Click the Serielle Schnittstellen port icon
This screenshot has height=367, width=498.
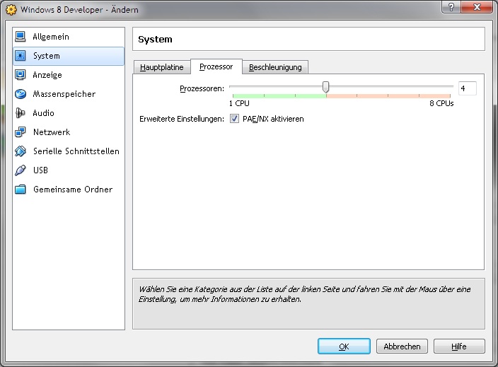coord(21,151)
